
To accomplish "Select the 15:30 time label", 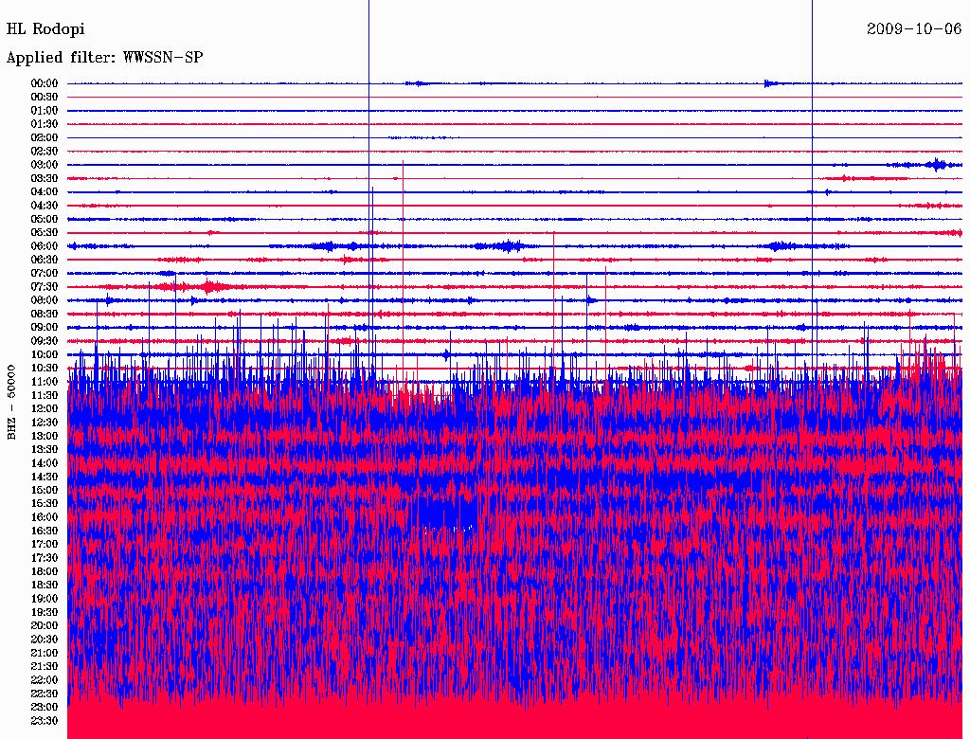I will (45, 504).
